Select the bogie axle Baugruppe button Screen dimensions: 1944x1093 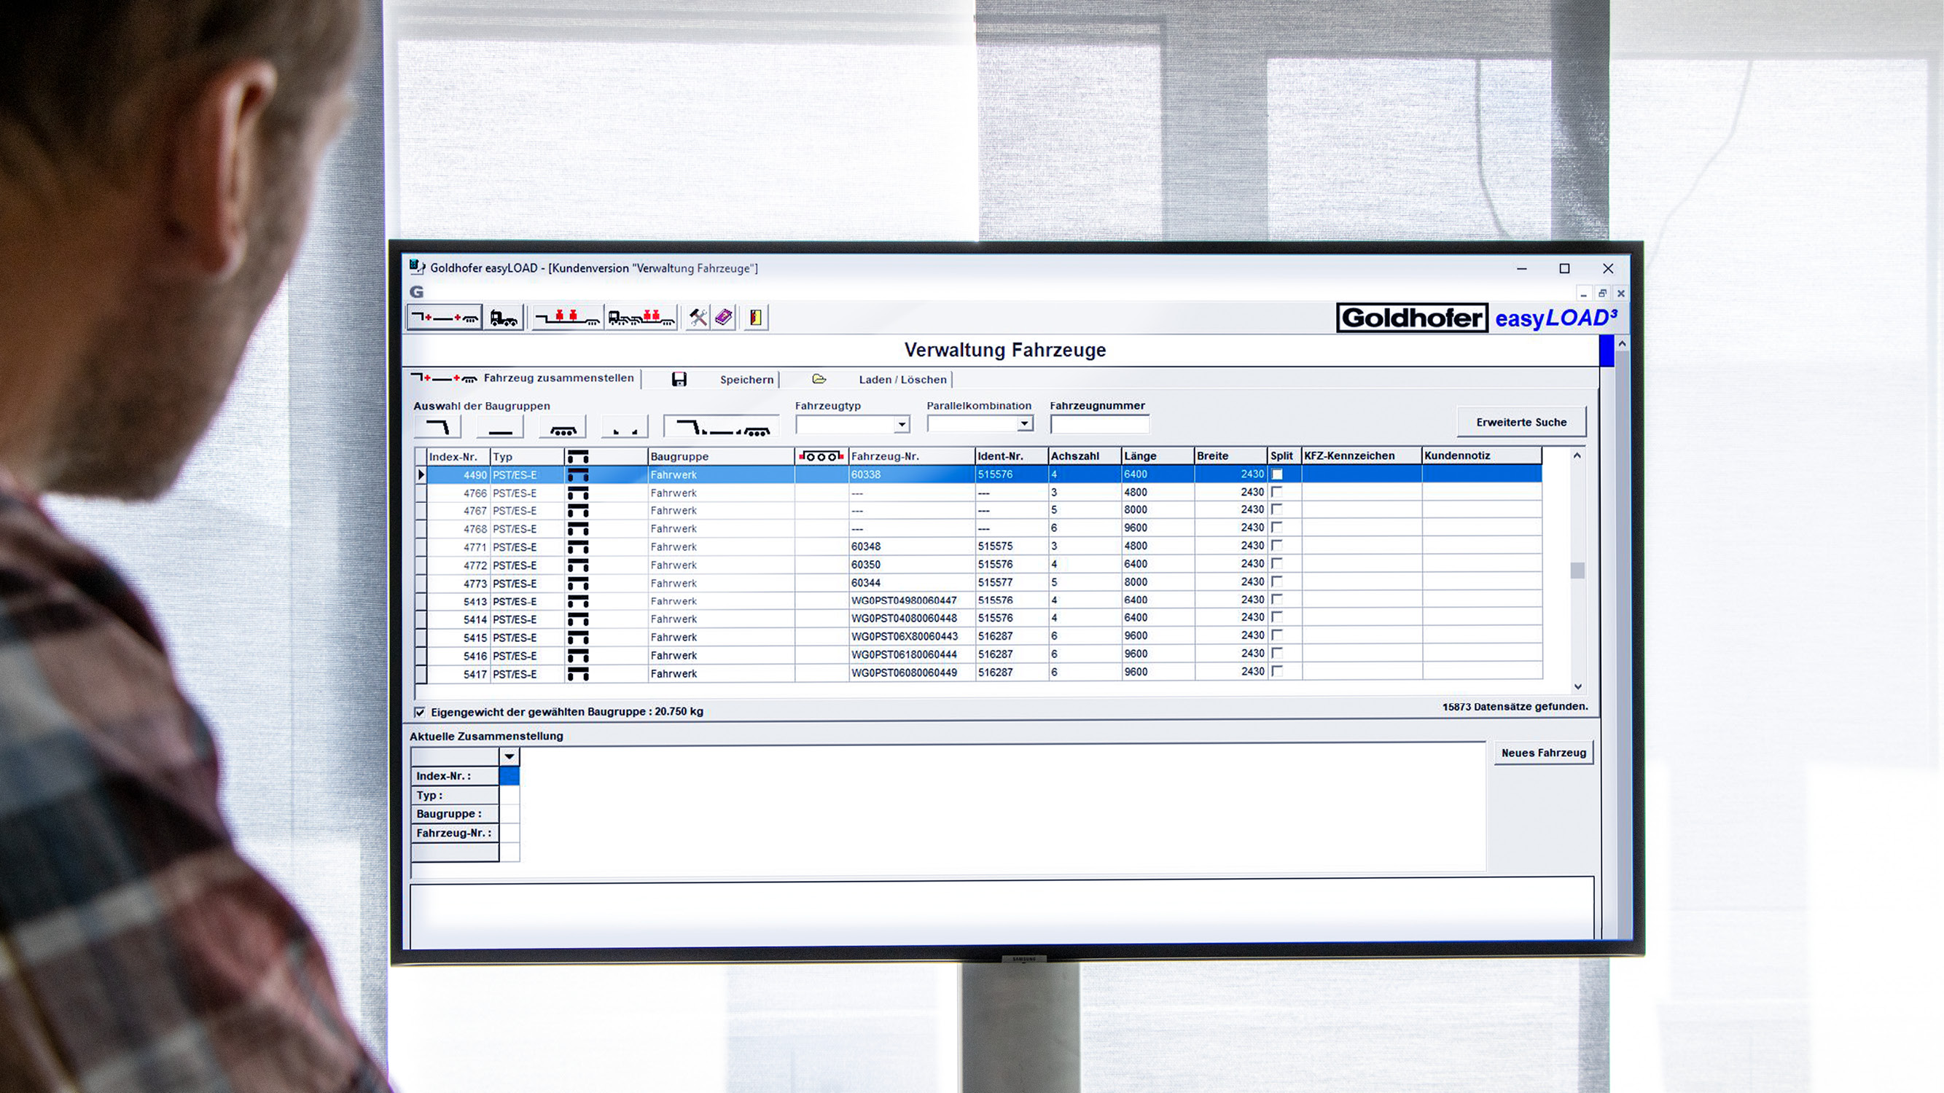click(563, 428)
